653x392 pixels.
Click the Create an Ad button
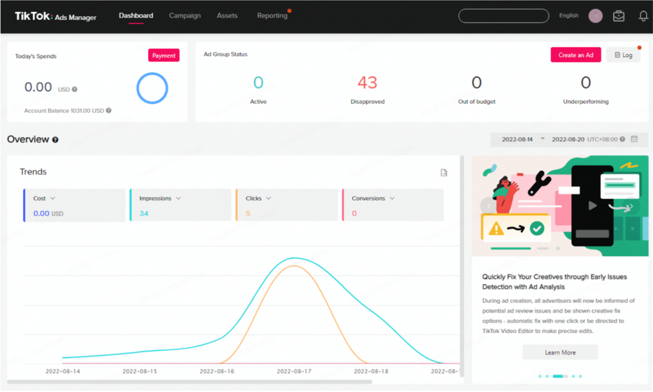pyautogui.click(x=576, y=55)
